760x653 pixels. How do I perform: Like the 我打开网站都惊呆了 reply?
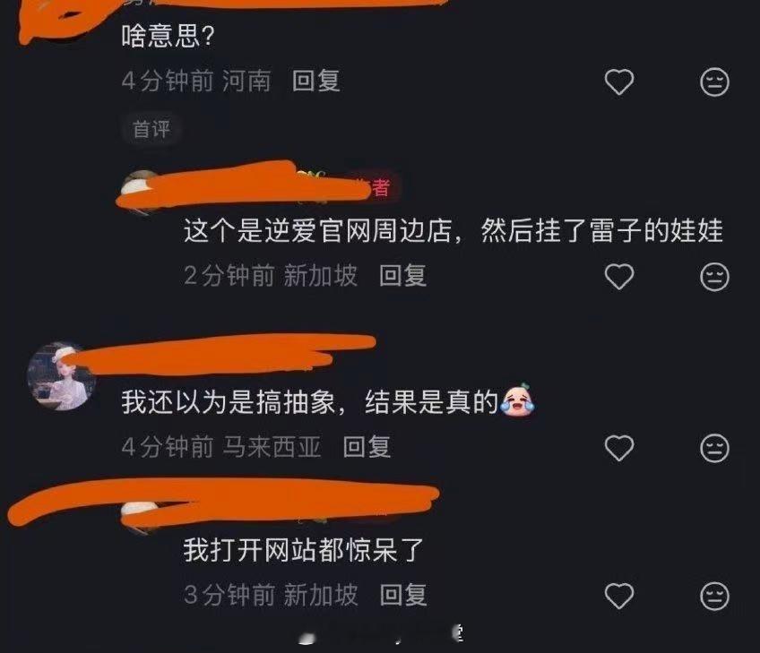[x=619, y=596]
